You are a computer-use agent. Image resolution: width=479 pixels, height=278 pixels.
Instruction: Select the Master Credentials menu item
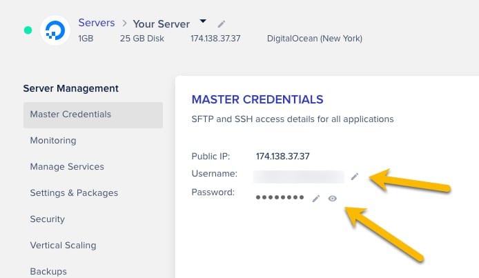click(92, 115)
